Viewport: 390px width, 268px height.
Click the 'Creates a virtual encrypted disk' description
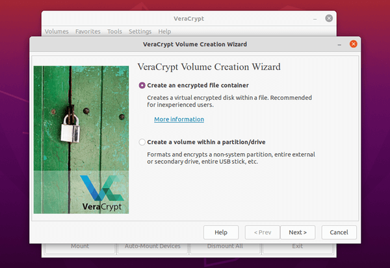pos(229,101)
